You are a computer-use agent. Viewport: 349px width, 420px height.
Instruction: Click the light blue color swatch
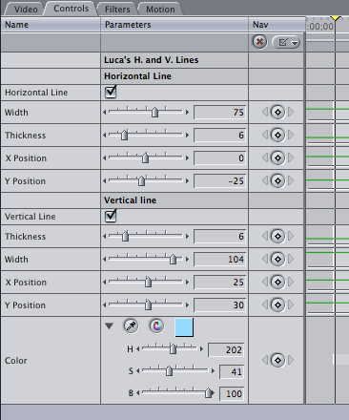tap(184, 327)
